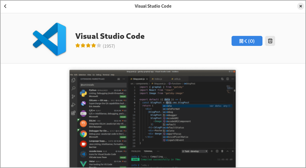Click the Install badge under the Python extension
This screenshot has width=306, height=168.
coord(123,96)
